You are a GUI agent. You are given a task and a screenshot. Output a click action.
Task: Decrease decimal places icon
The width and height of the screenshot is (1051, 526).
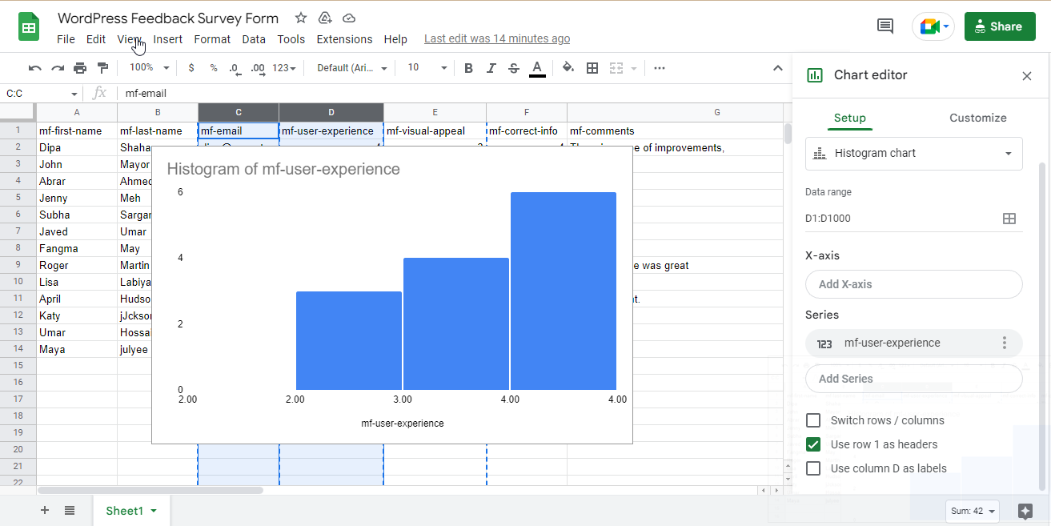235,68
